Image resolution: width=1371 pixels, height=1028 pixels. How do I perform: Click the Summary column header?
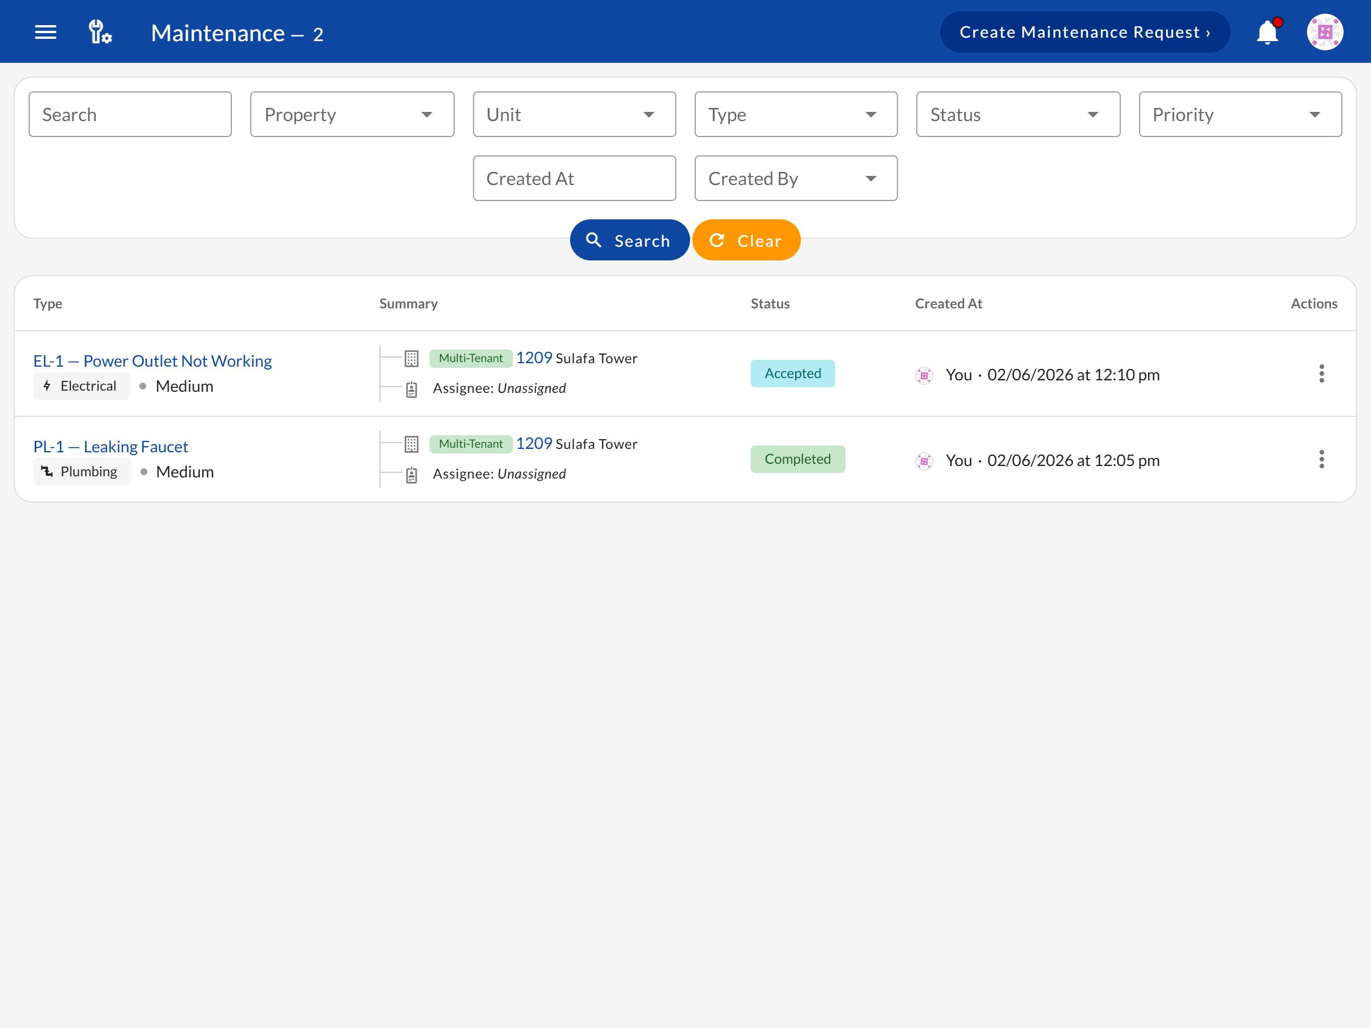coord(408,304)
